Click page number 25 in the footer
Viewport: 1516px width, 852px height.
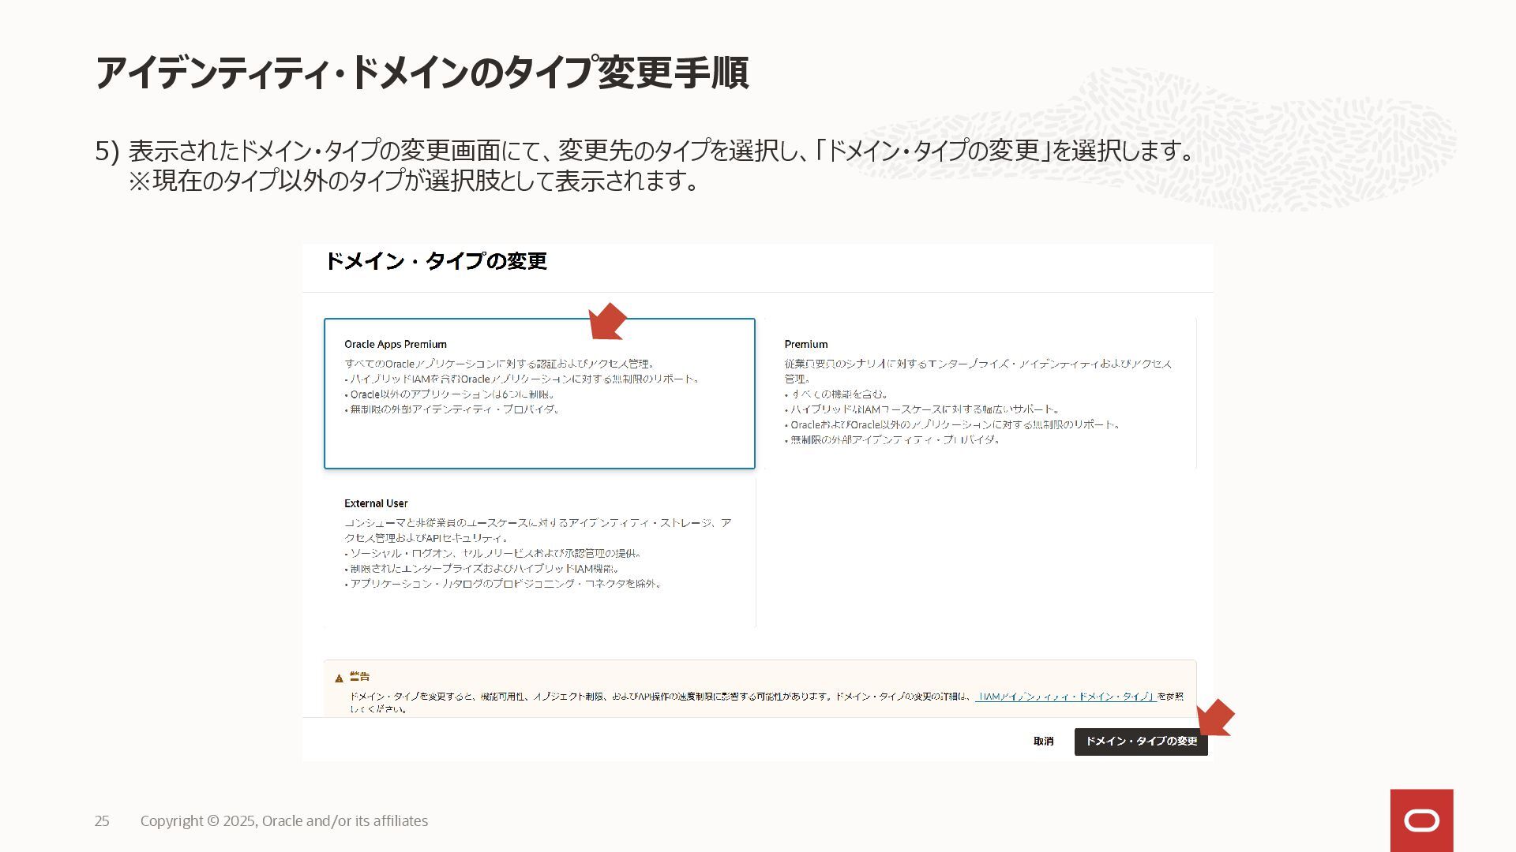coord(102,821)
